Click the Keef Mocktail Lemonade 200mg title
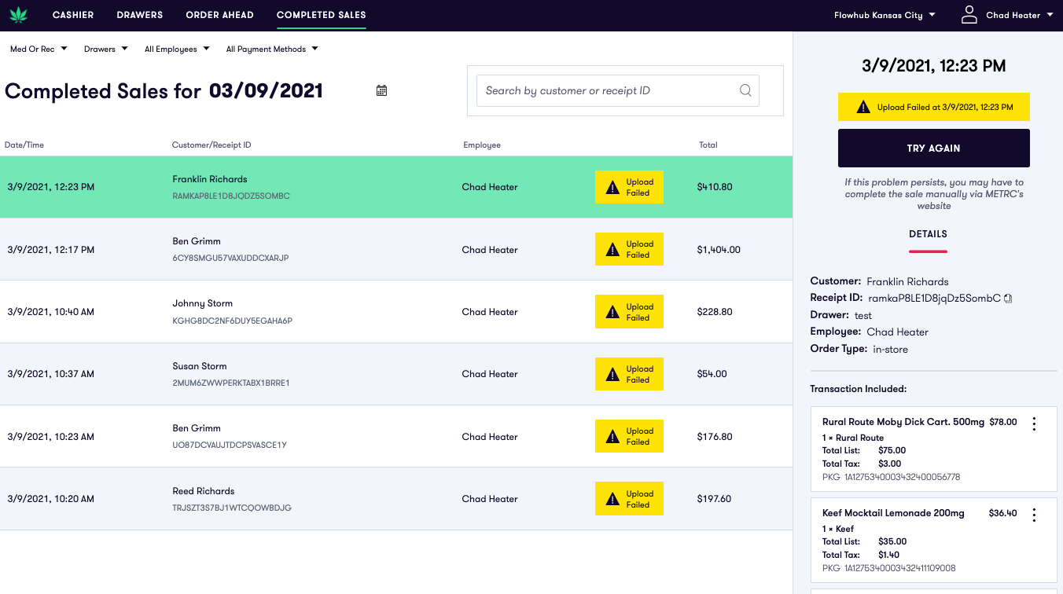1063x594 pixels. [893, 513]
